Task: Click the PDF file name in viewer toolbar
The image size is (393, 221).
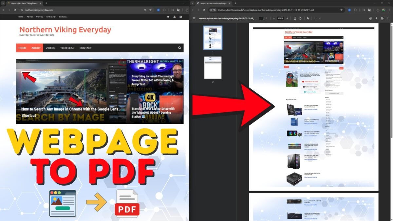Action: click(227, 18)
